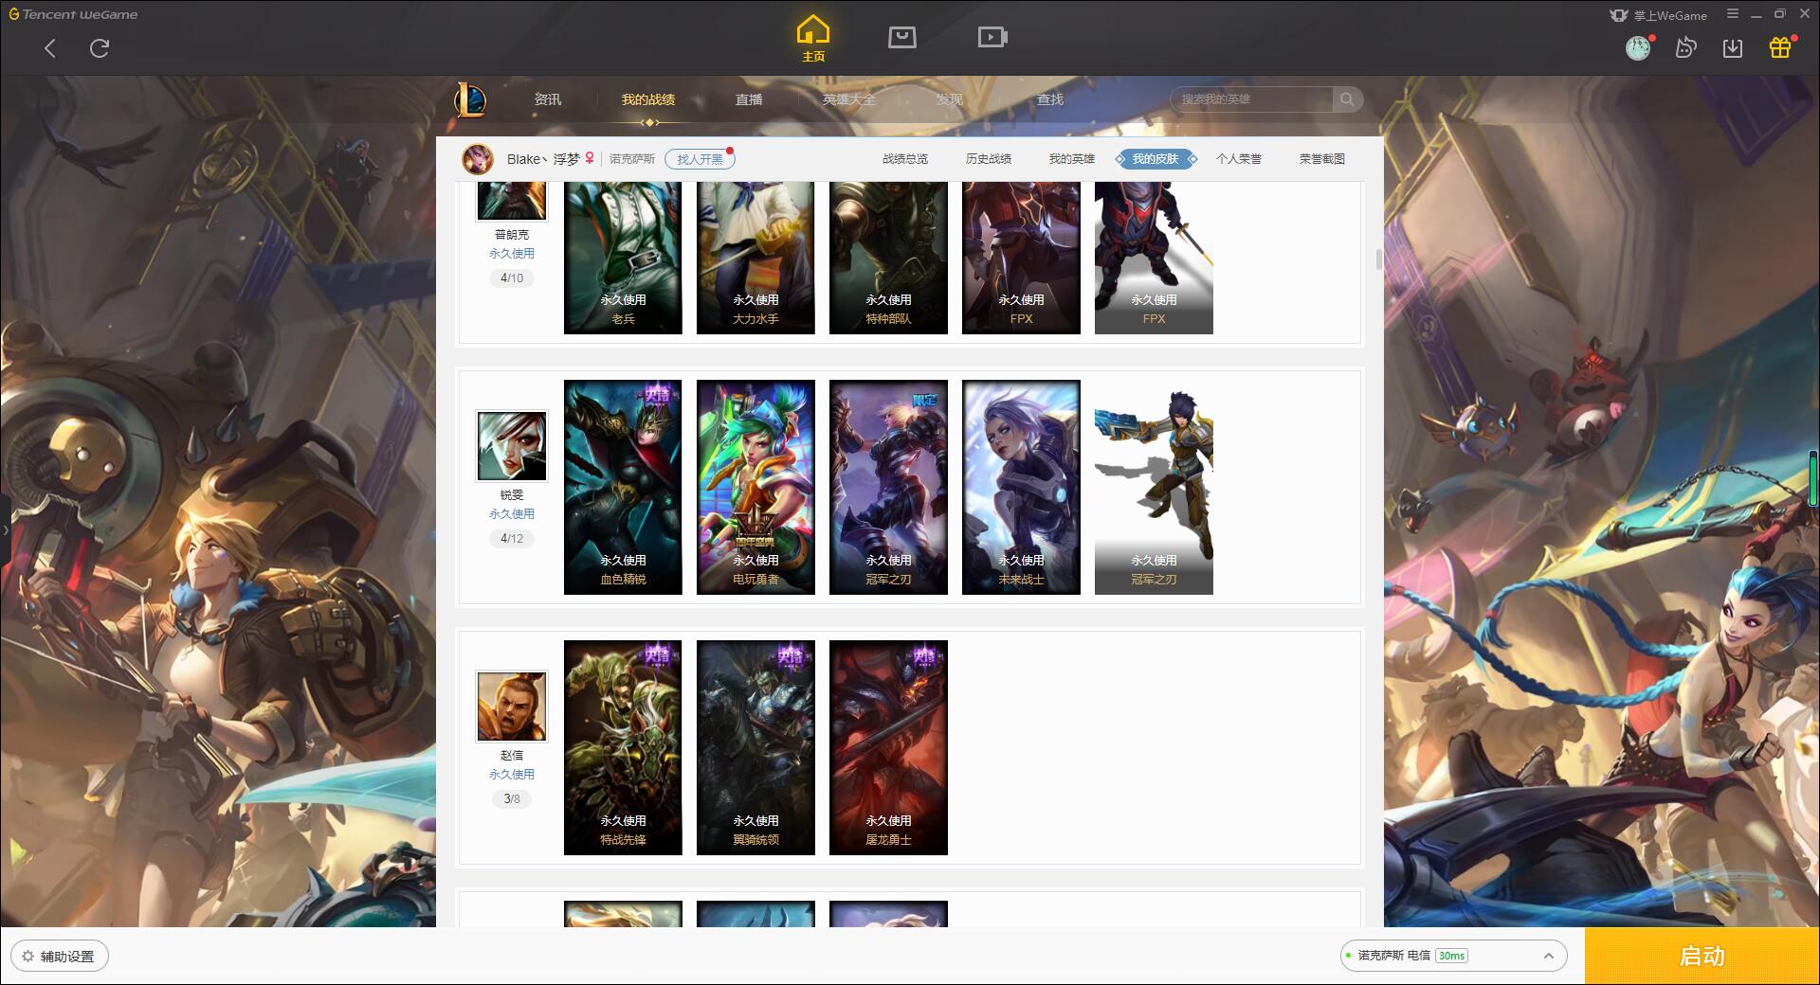Open the 电玩勇者 skin card
This screenshot has width=1820, height=985.
755,488
